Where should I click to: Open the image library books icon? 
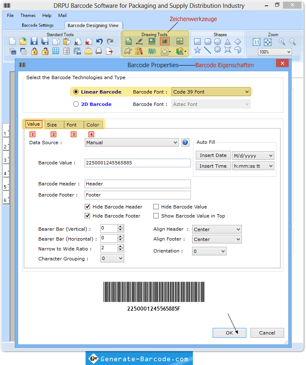click(139, 51)
